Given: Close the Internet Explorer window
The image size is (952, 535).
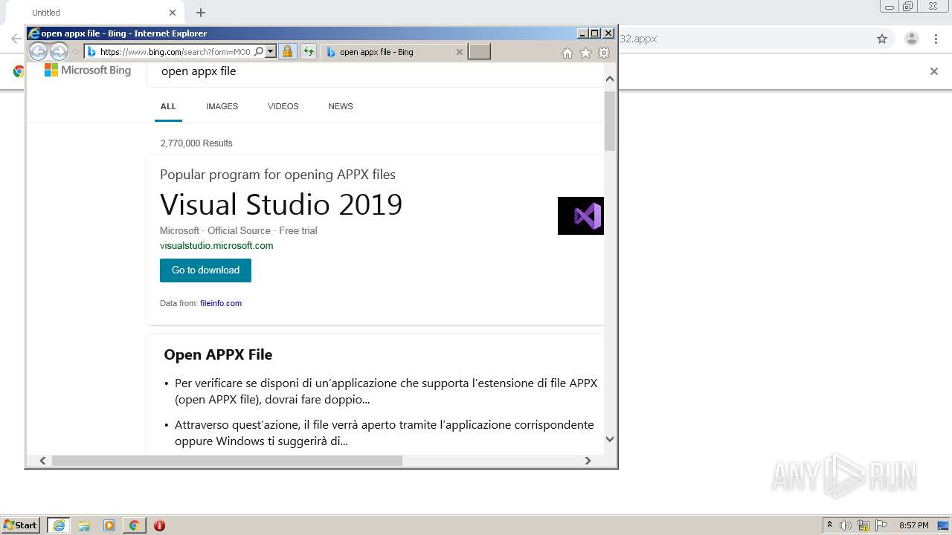Looking at the screenshot, I should tap(608, 33).
